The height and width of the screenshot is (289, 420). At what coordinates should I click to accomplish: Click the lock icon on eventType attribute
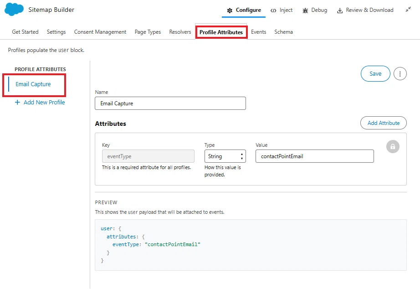pyautogui.click(x=393, y=147)
